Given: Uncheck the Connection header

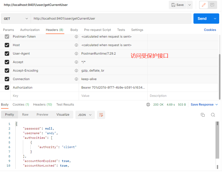Looking at the screenshot, I should [7, 79].
